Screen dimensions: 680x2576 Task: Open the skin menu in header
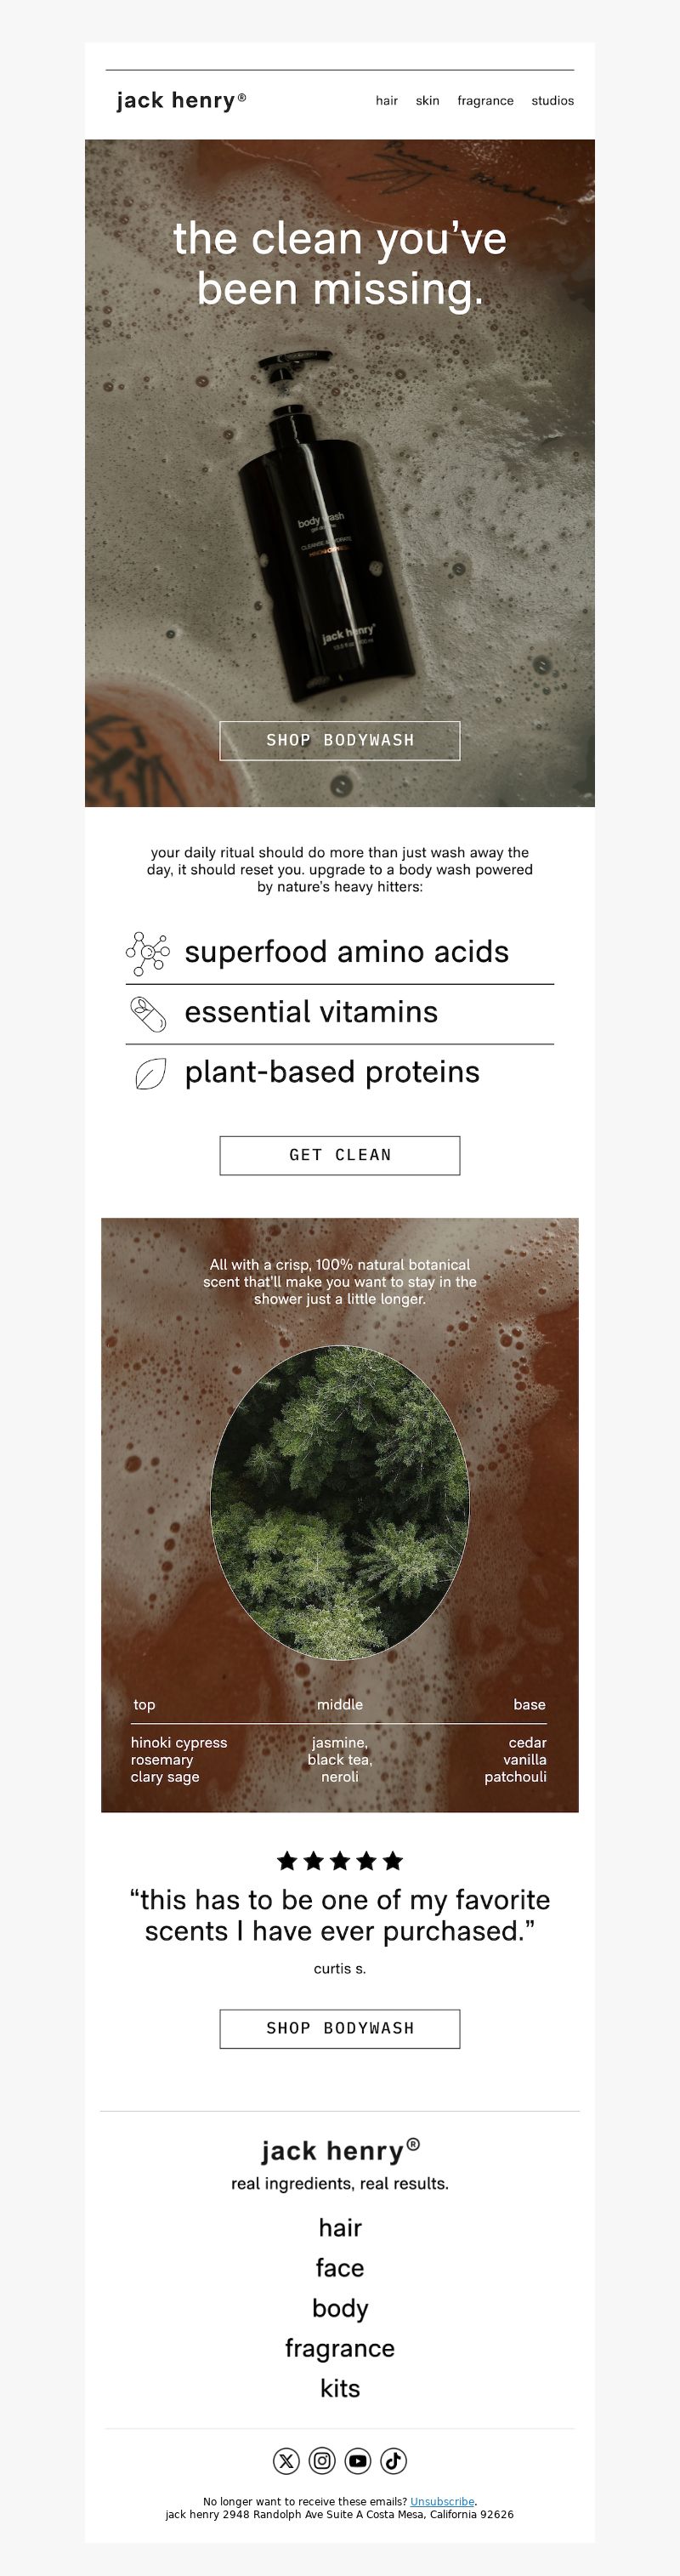coord(428,101)
